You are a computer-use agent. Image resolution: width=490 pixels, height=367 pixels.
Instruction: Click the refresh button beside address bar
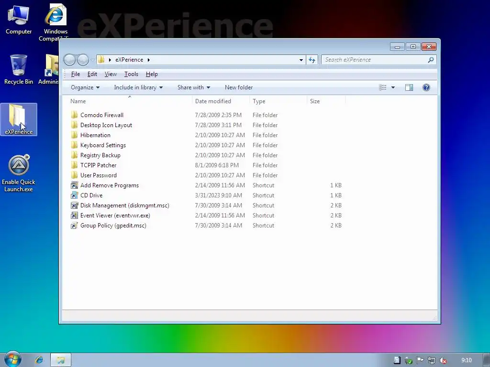(312, 60)
